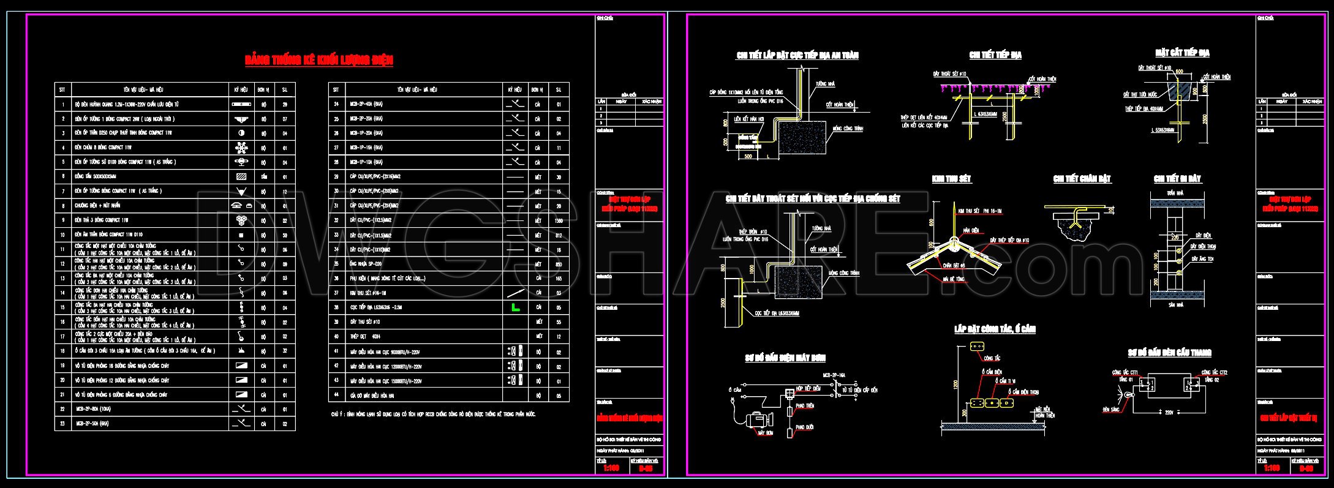Click the 3-bulb pendant lamp symbol in row 9
The image size is (1334, 488).
tap(241, 220)
